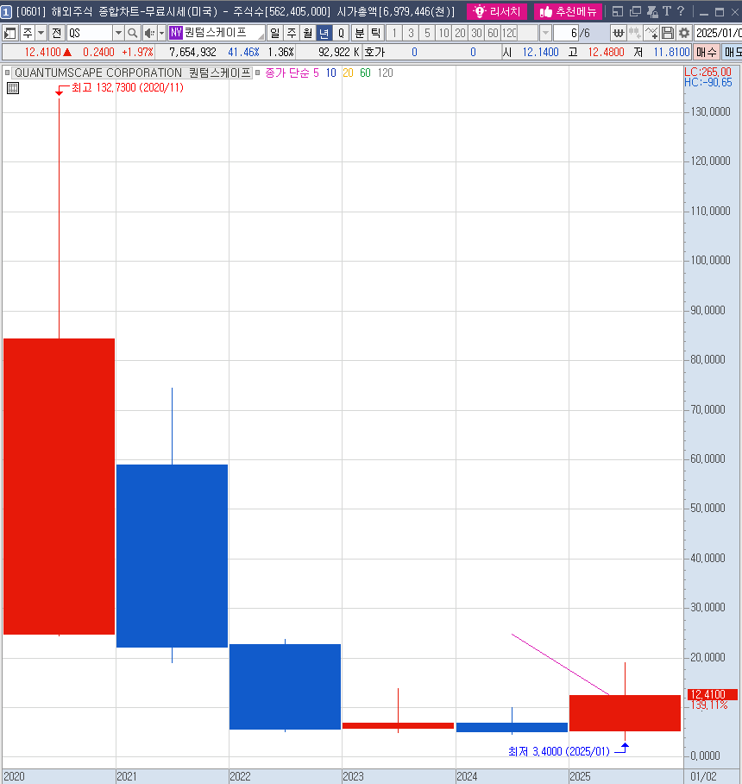Expand the QS ticker code dropdown
742x784 pixels.
[118, 33]
